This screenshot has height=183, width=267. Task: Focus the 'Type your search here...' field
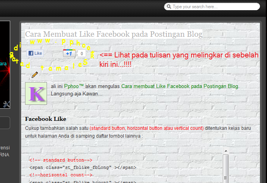[212, 7]
